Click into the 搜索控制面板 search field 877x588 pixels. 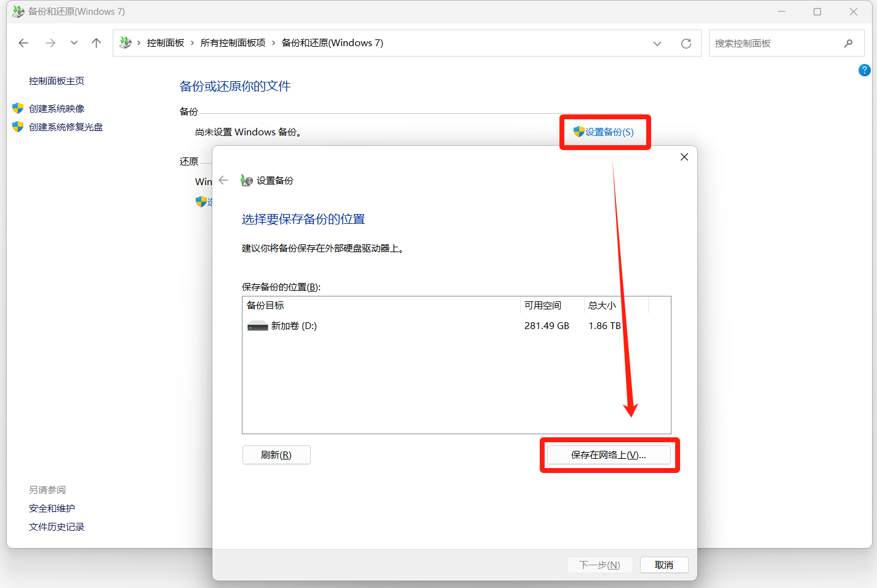click(x=774, y=44)
